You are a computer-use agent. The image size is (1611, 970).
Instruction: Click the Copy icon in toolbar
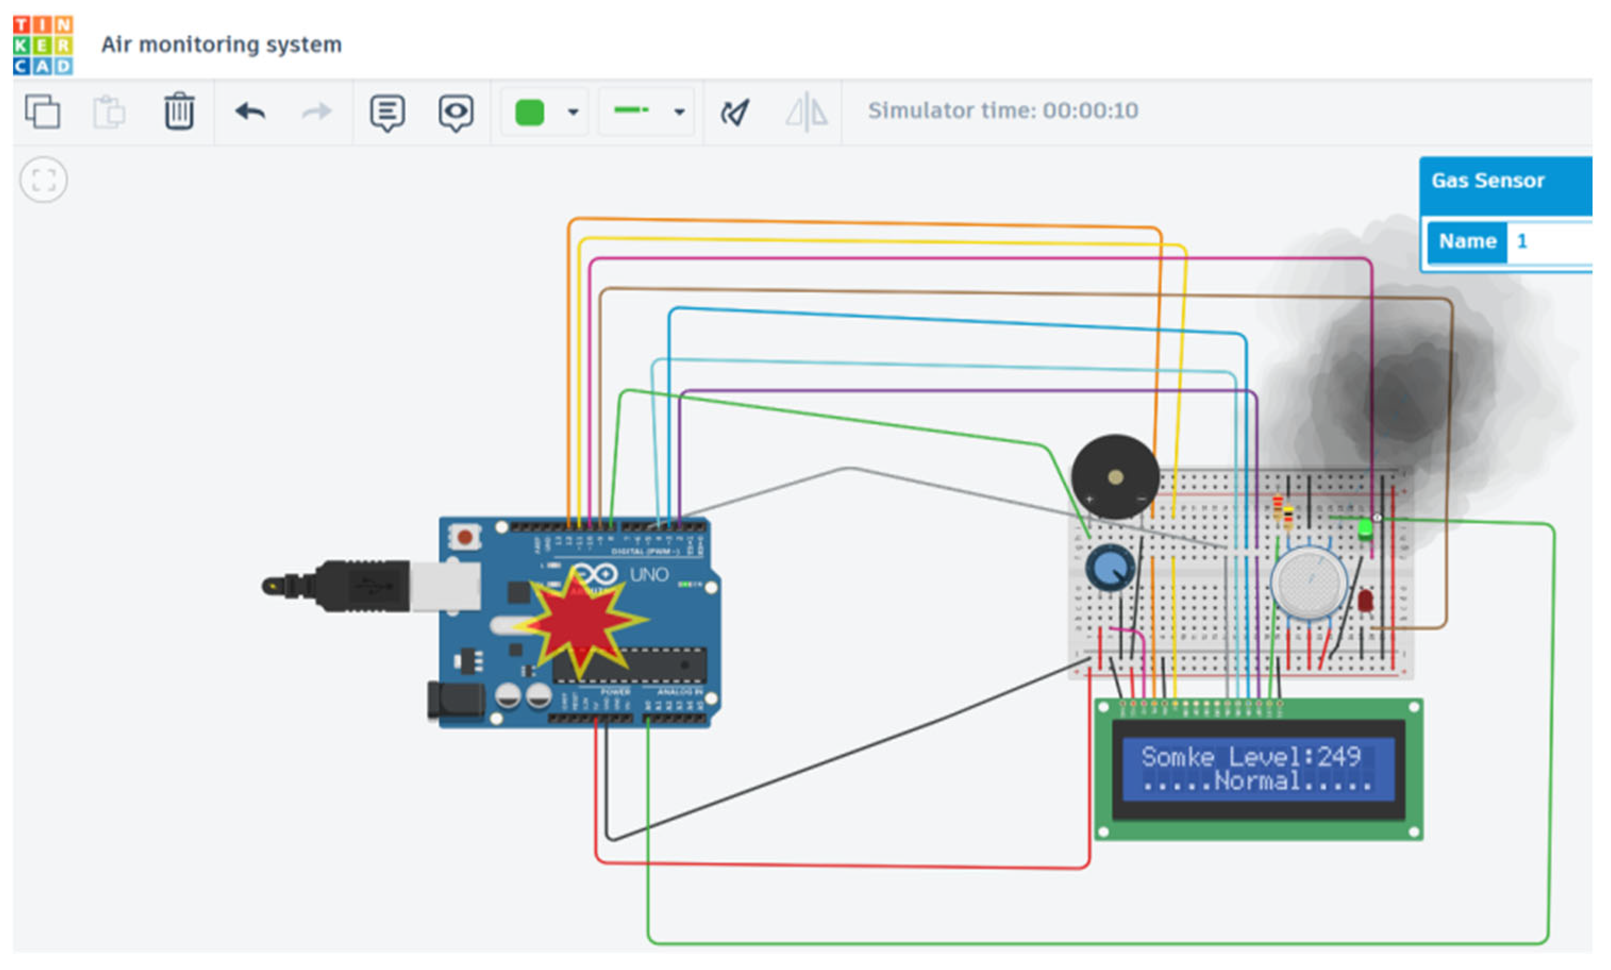43,111
